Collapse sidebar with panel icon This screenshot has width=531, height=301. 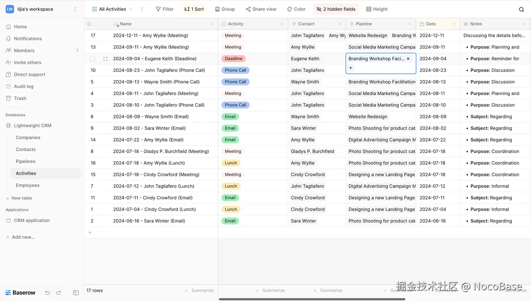[x=76, y=293]
